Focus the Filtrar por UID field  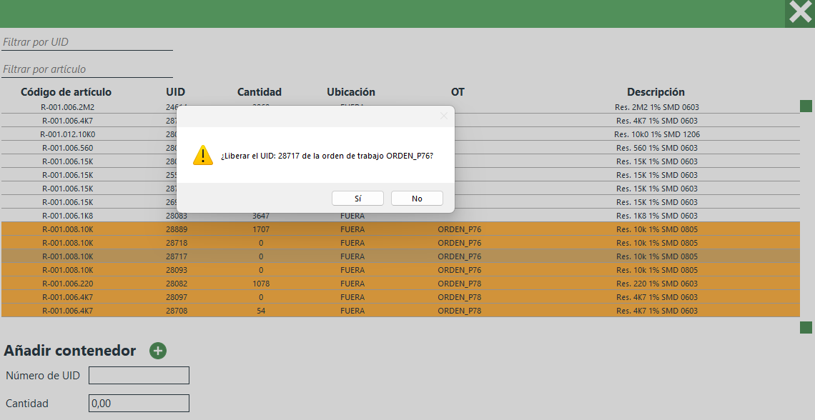pos(87,42)
